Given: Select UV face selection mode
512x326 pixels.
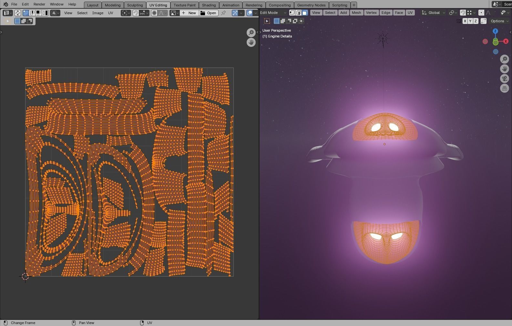Looking at the screenshot, I should tap(38, 13).
